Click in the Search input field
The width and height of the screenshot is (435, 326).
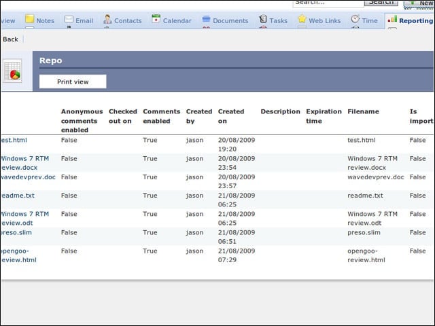tap(328, 3)
